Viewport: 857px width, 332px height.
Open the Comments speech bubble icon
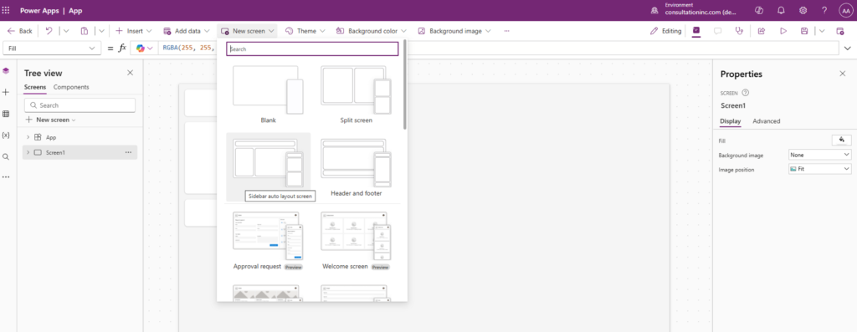(717, 31)
